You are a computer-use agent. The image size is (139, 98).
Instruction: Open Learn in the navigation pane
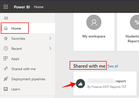click(x=28, y=89)
